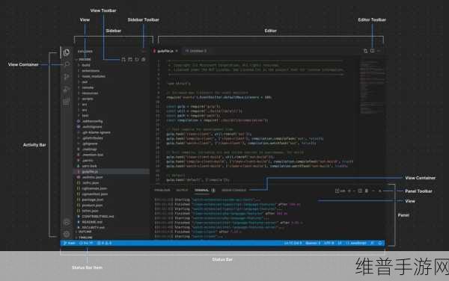
Task: Click the Split Terminal icon
Action: pos(360,191)
